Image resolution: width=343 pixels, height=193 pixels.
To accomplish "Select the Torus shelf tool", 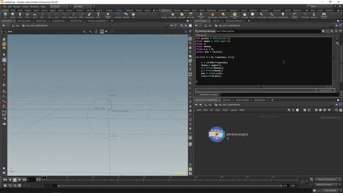I will pyautogui.click(x=27, y=16).
